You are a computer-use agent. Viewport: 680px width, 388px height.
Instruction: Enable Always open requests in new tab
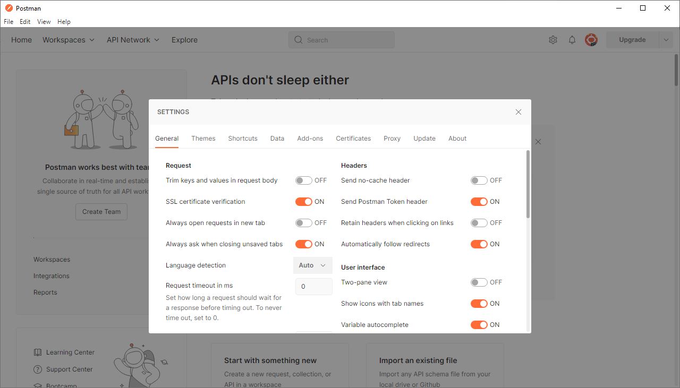(304, 223)
